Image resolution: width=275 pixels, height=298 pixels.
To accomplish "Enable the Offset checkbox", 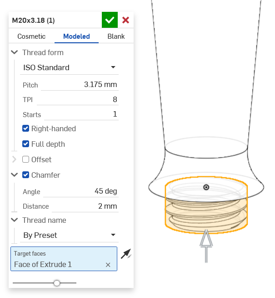I will point(26,159).
